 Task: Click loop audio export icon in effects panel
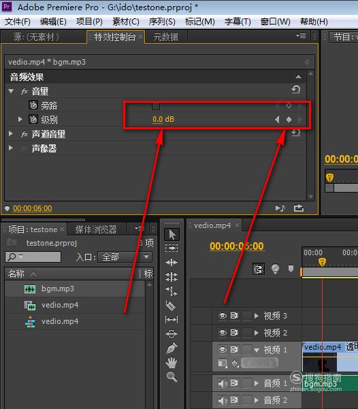click(x=299, y=208)
